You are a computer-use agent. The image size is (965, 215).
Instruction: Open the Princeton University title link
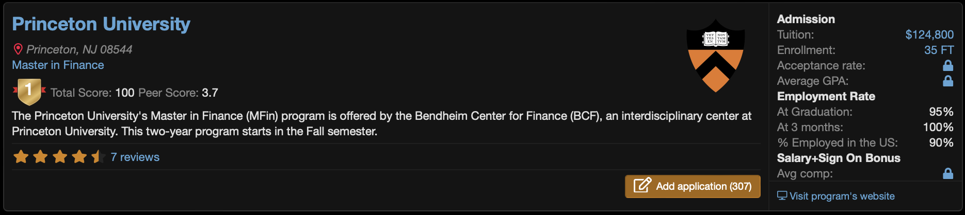(x=101, y=24)
